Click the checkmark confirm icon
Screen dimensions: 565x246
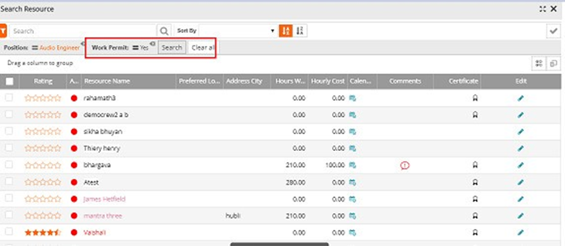553,32
